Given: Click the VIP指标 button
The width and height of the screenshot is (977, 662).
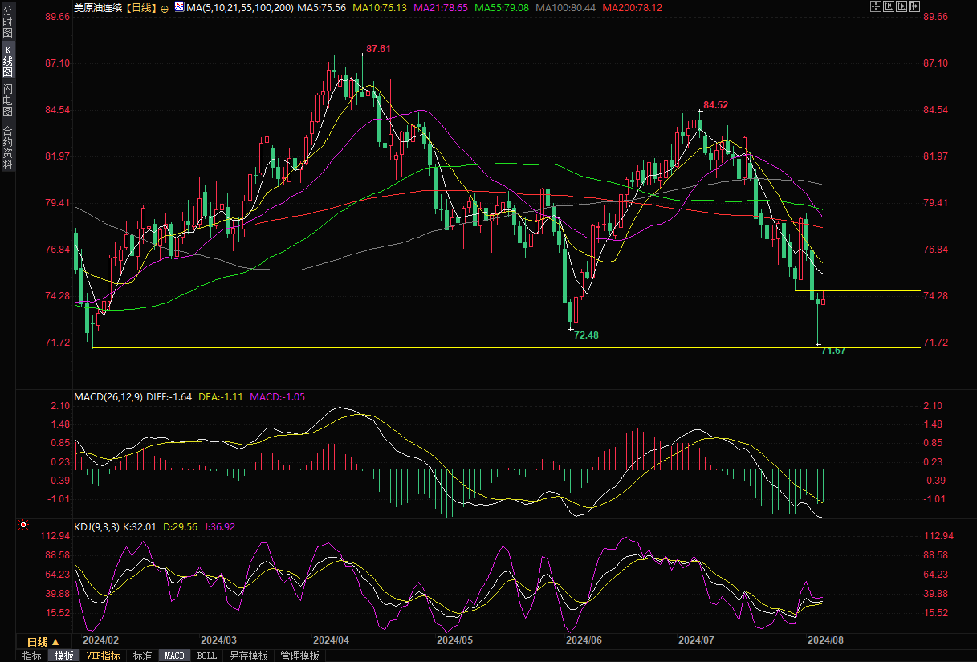Looking at the screenshot, I should pos(103,656).
